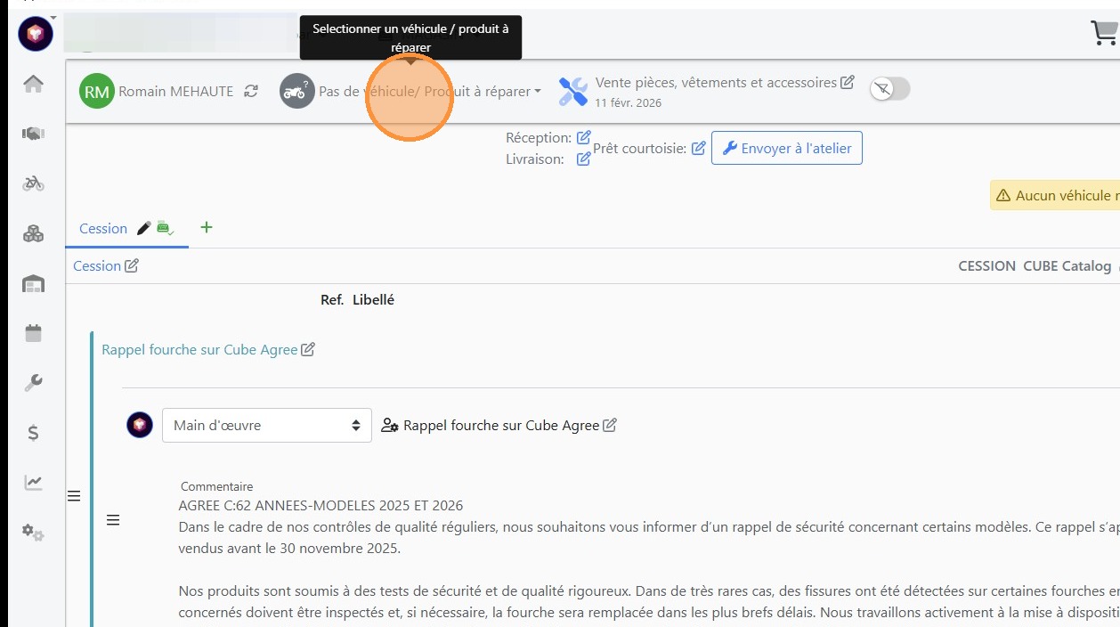The height and width of the screenshot is (627, 1120).
Task: Toggle the switch next to the sale type
Action: (x=889, y=88)
